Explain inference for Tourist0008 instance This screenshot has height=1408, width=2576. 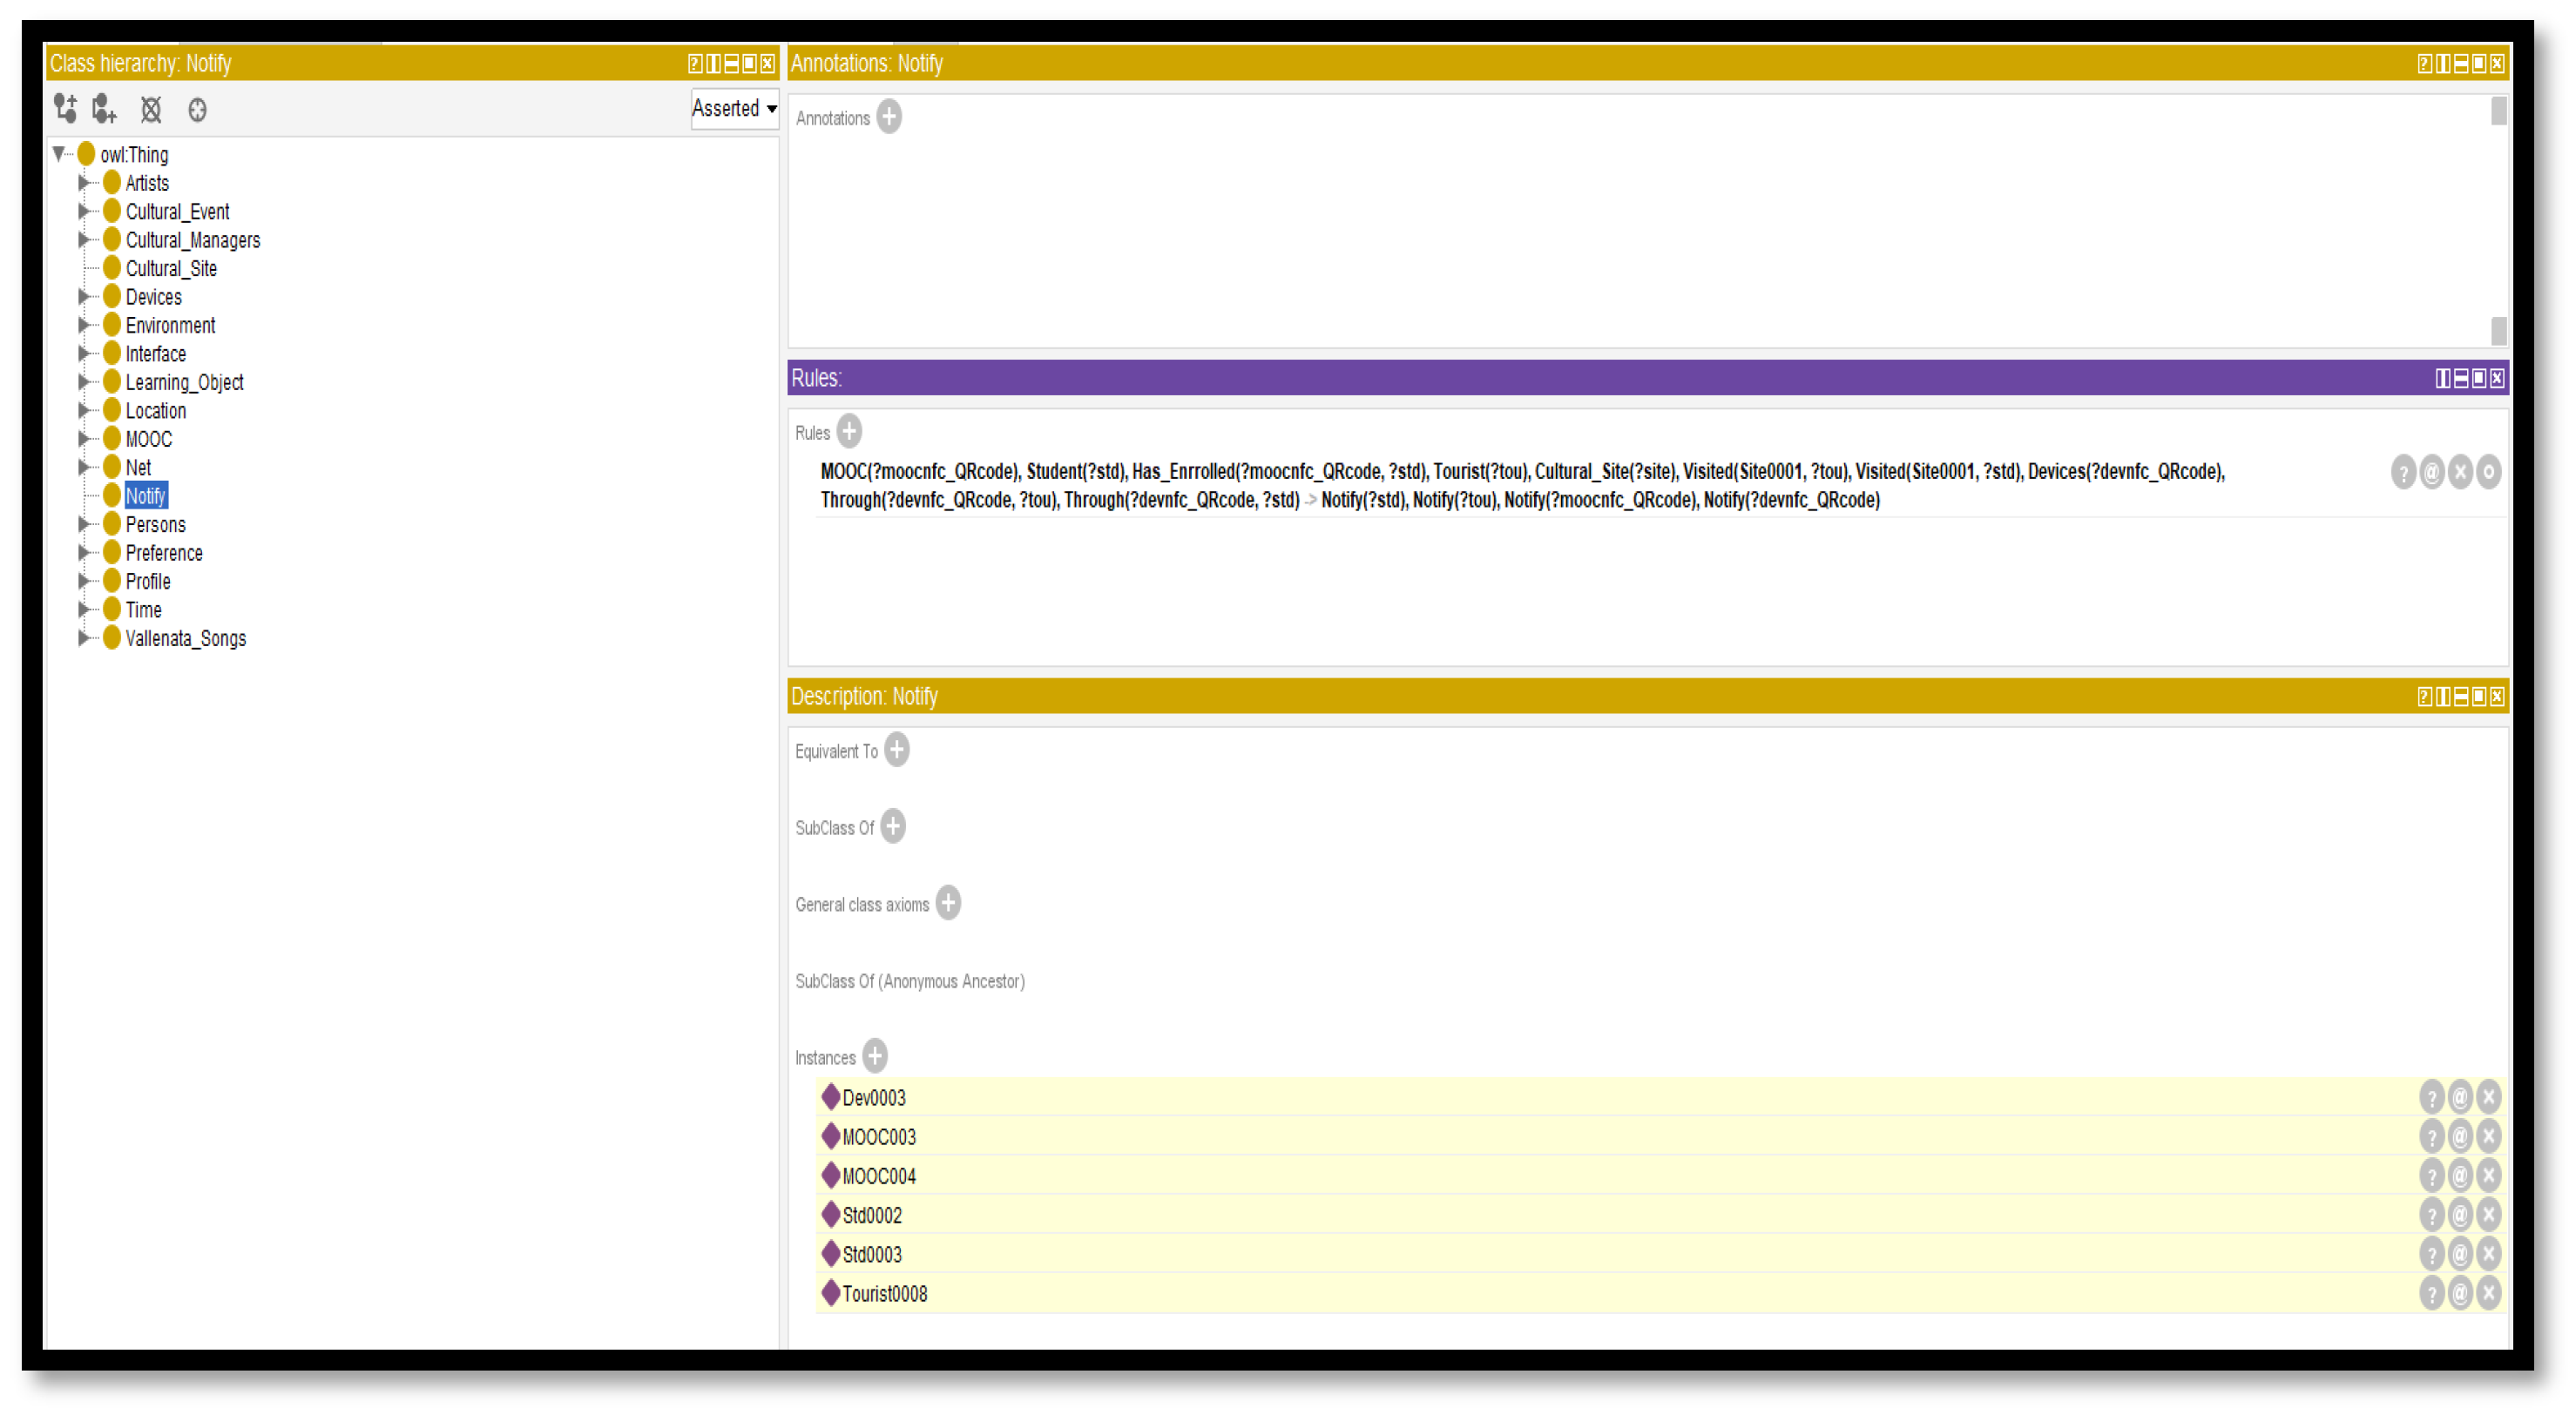tap(2431, 1293)
